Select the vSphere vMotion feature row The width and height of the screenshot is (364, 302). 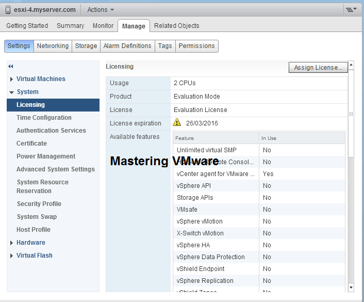pos(259,221)
